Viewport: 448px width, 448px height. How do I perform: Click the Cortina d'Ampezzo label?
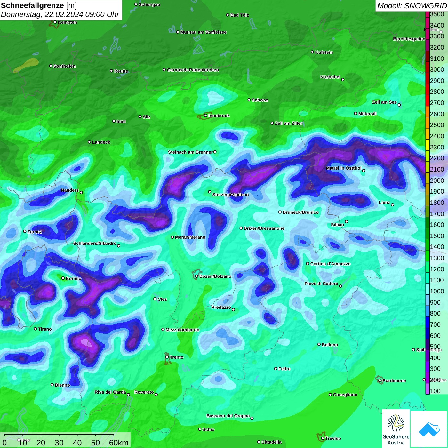coord(330,264)
